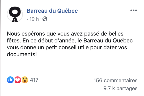Click the phrase 'En ce début d'année'
This screenshot has width=144, height=96.
49,41
